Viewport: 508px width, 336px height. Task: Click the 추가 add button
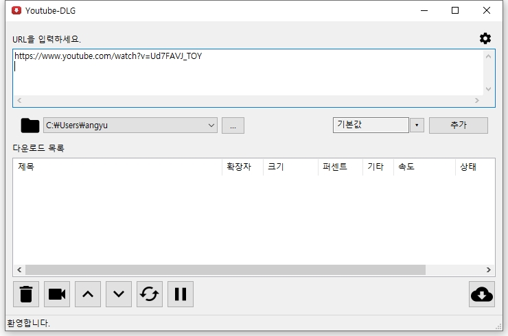pos(459,125)
